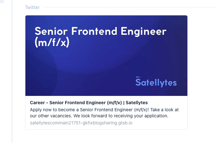Image resolution: width=216 pixels, height=143 pixels.
Task: Click the blank space below the preview card
Action: (106, 136)
